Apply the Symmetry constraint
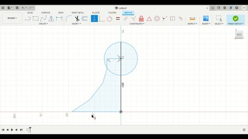The image size is (248, 139). (172, 19)
